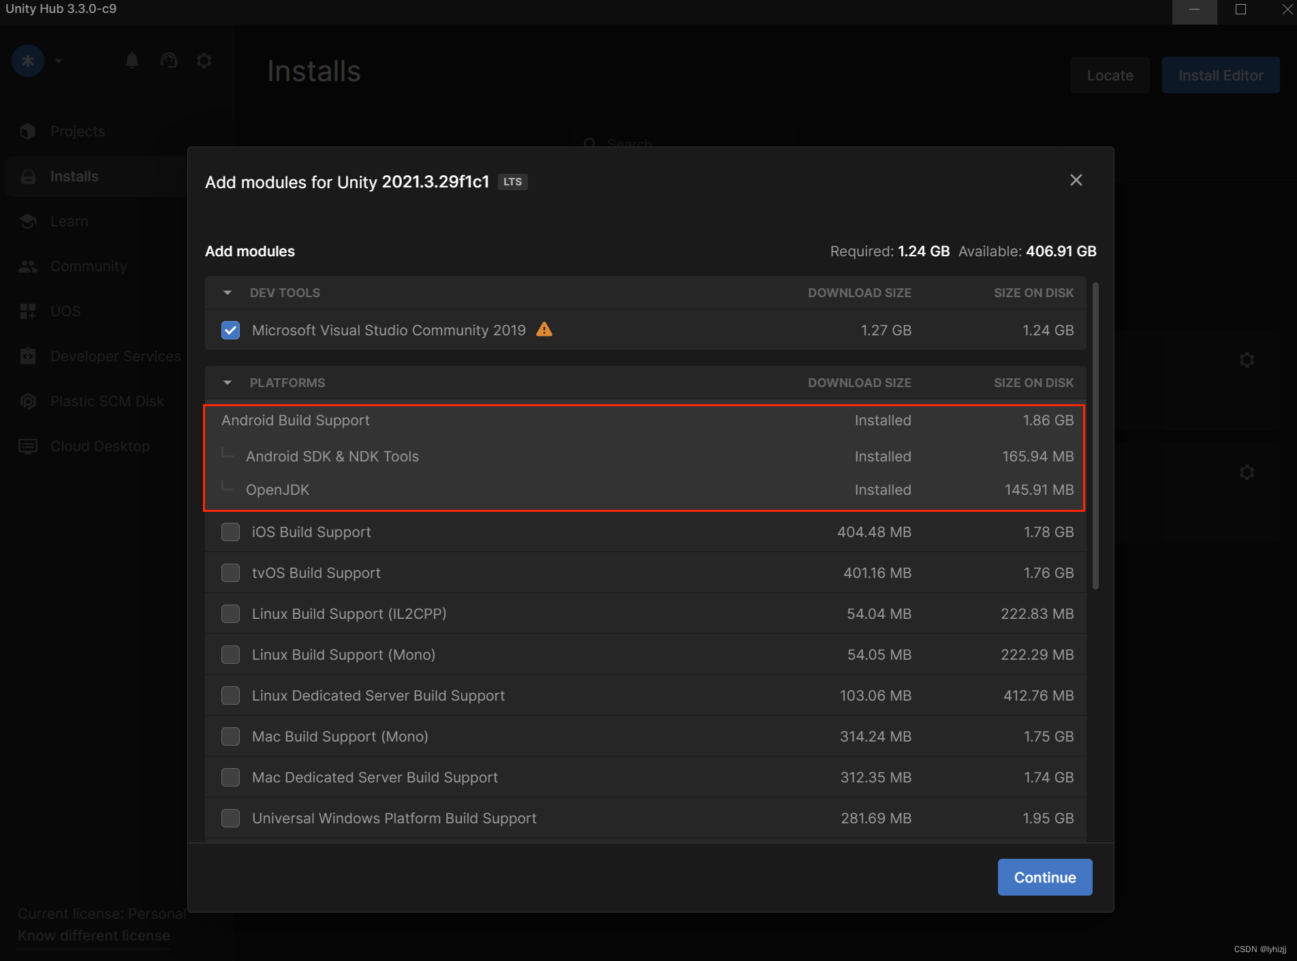This screenshot has height=961, width=1297.
Task: Click the 404.48 MB download size value
Action: (x=874, y=532)
